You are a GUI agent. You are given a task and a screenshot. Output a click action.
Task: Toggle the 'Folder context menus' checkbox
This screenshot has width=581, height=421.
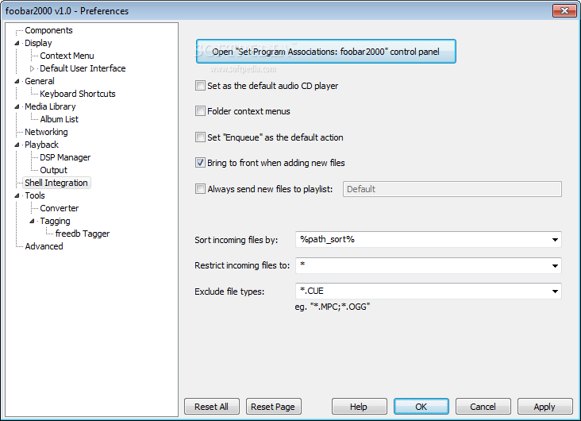coord(200,111)
